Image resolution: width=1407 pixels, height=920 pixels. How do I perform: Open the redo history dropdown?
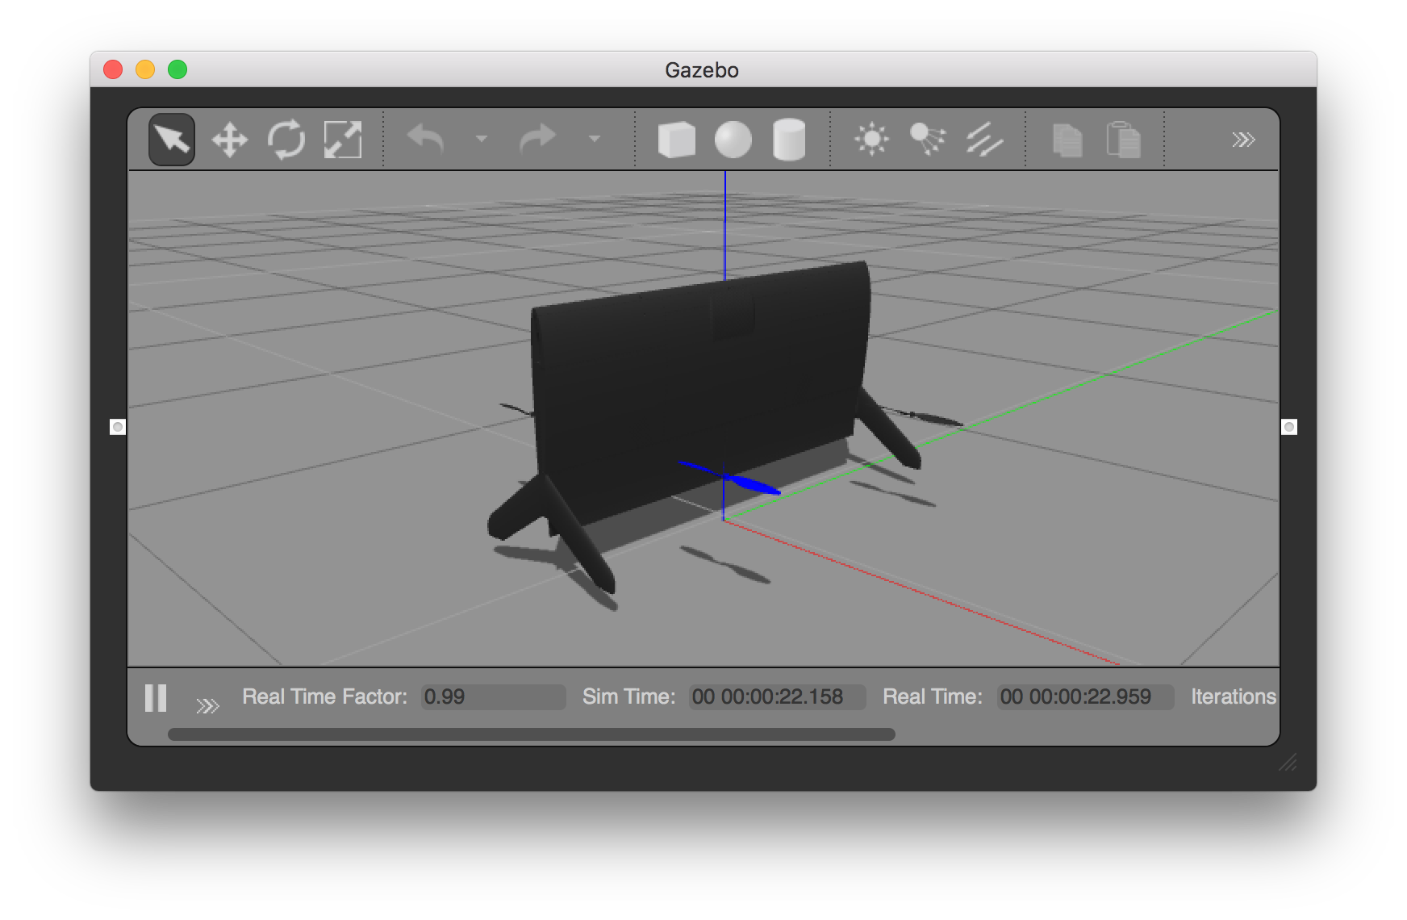tap(595, 140)
